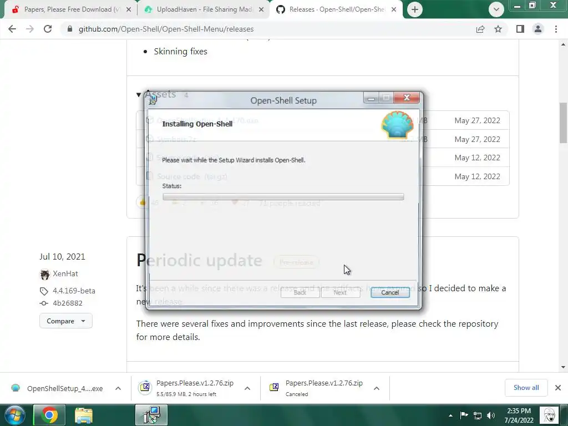This screenshot has height=426, width=568.
Task: Click the address bar URL field
Action: click(x=268, y=29)
